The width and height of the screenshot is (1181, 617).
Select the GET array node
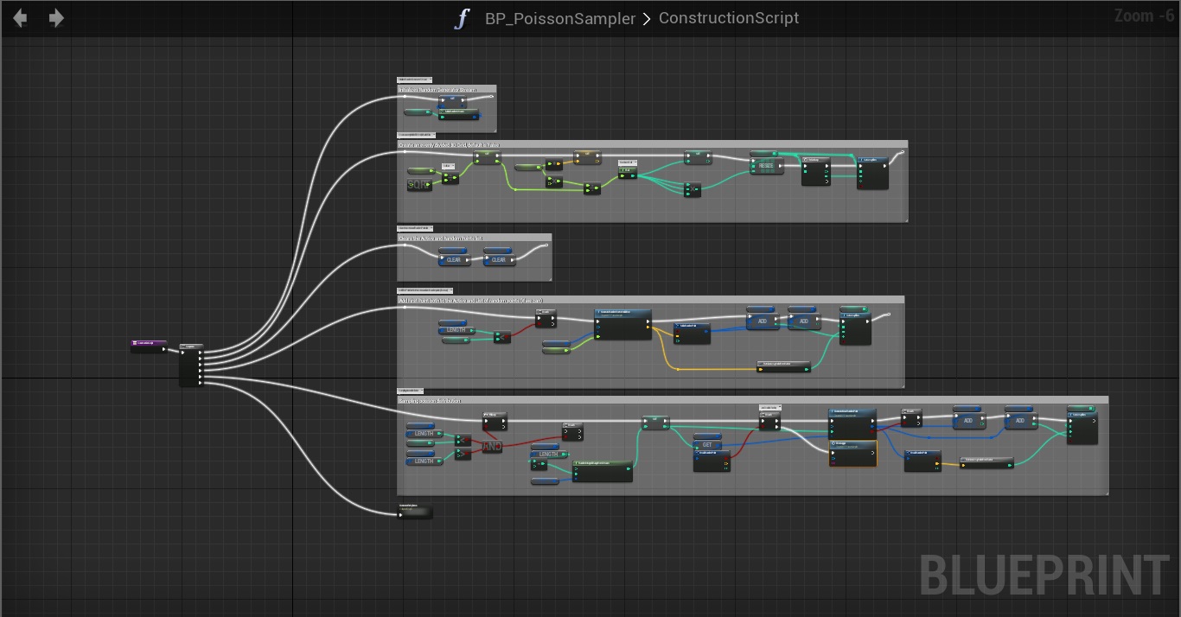tap(706, 444)
